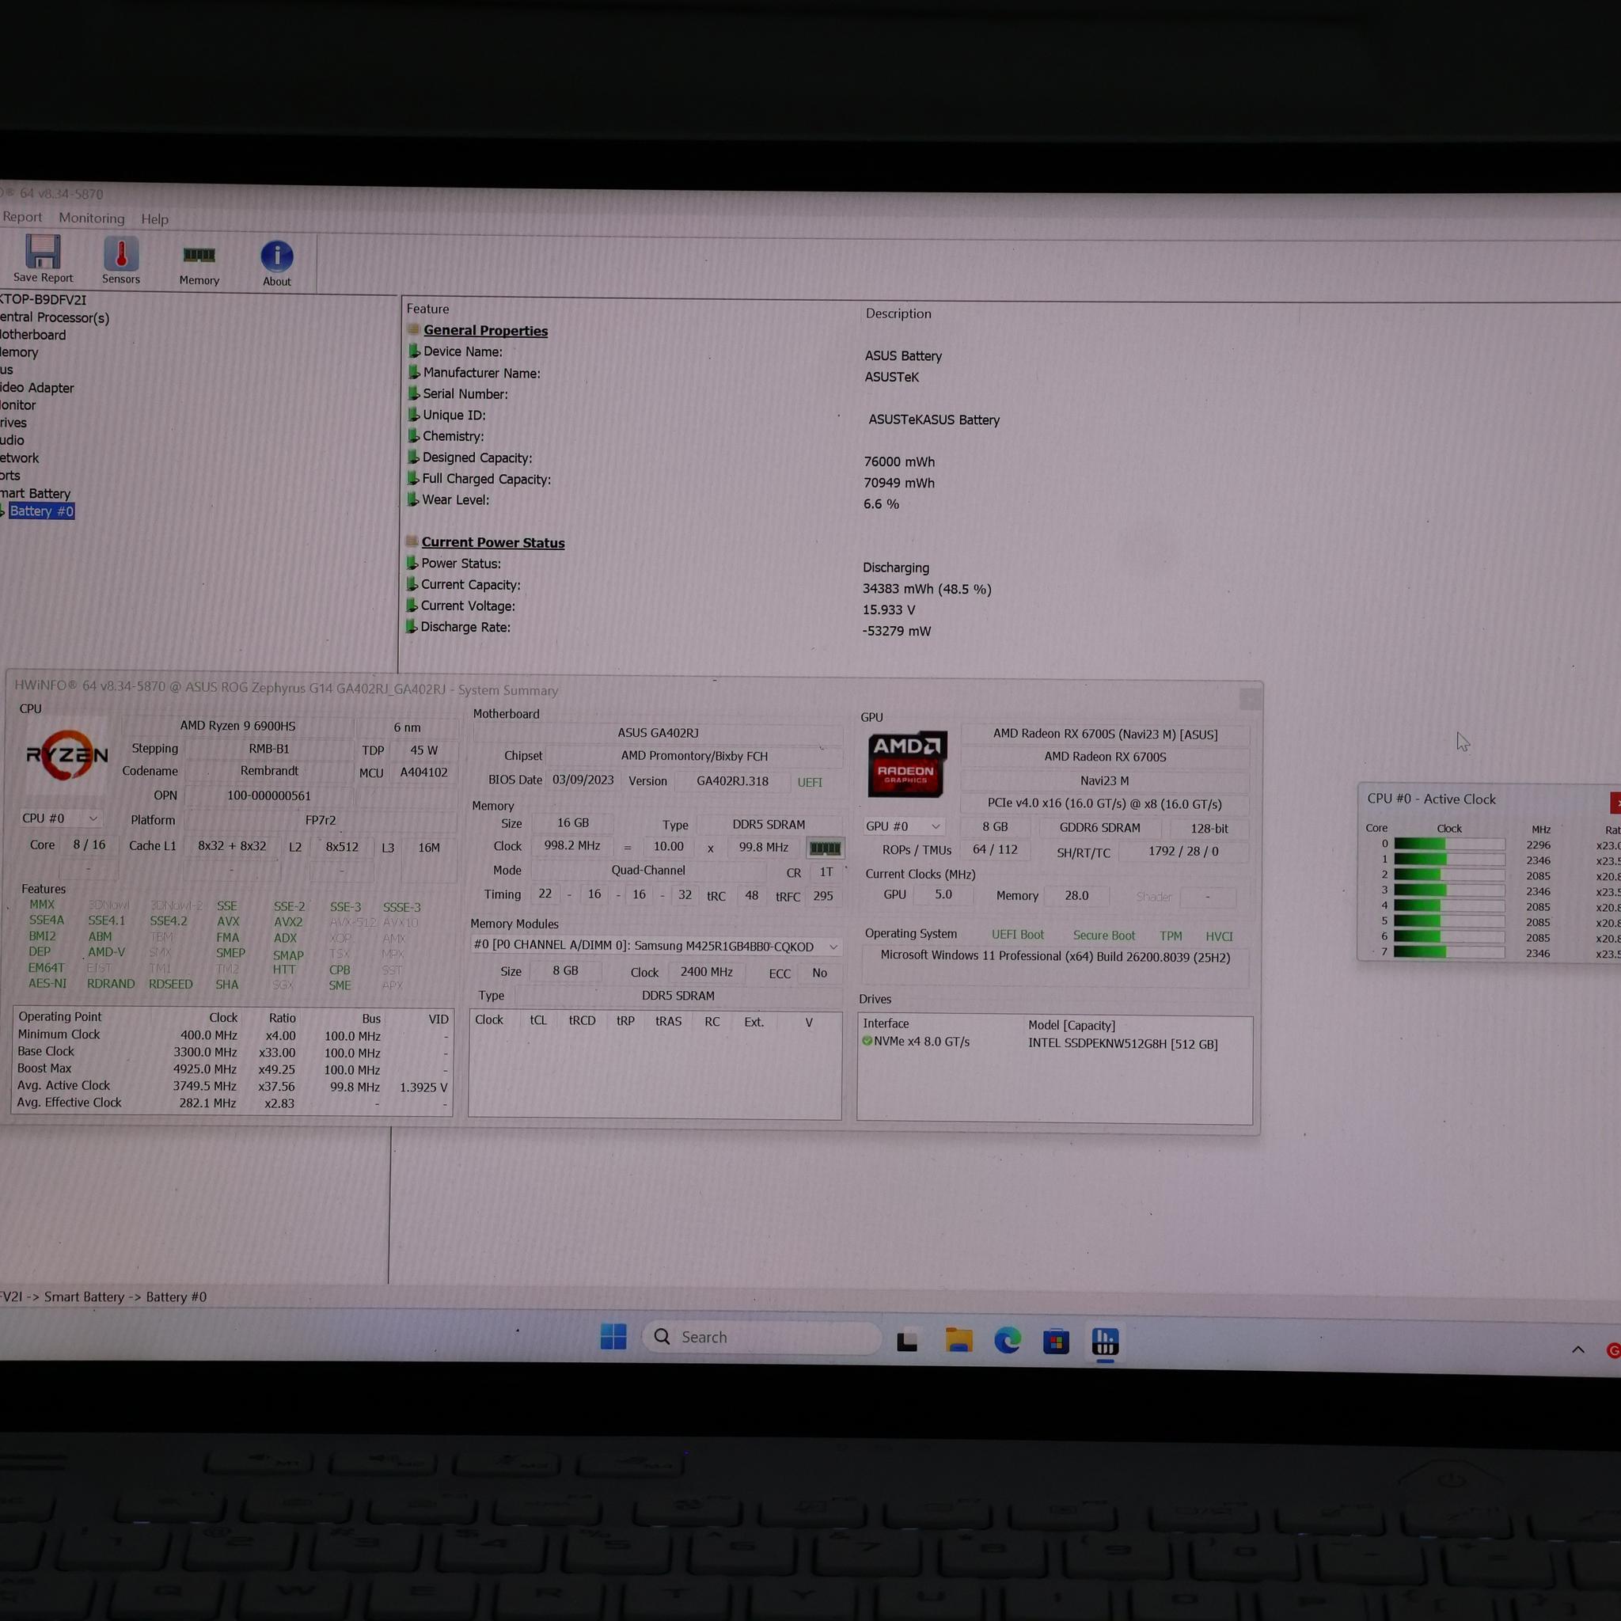Click the Core 7 clock bar
This screenshot has height=1621, width=1621.
[1449, 951]
